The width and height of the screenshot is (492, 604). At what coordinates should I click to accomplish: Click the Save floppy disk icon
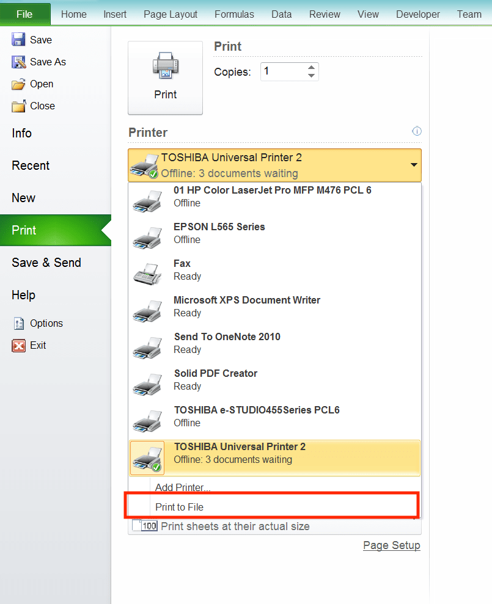click(18, 40)
